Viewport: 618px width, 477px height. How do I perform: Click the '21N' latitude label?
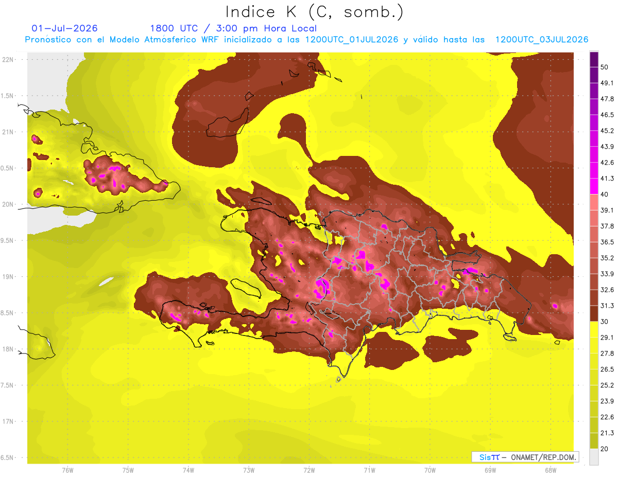point(8,132)
